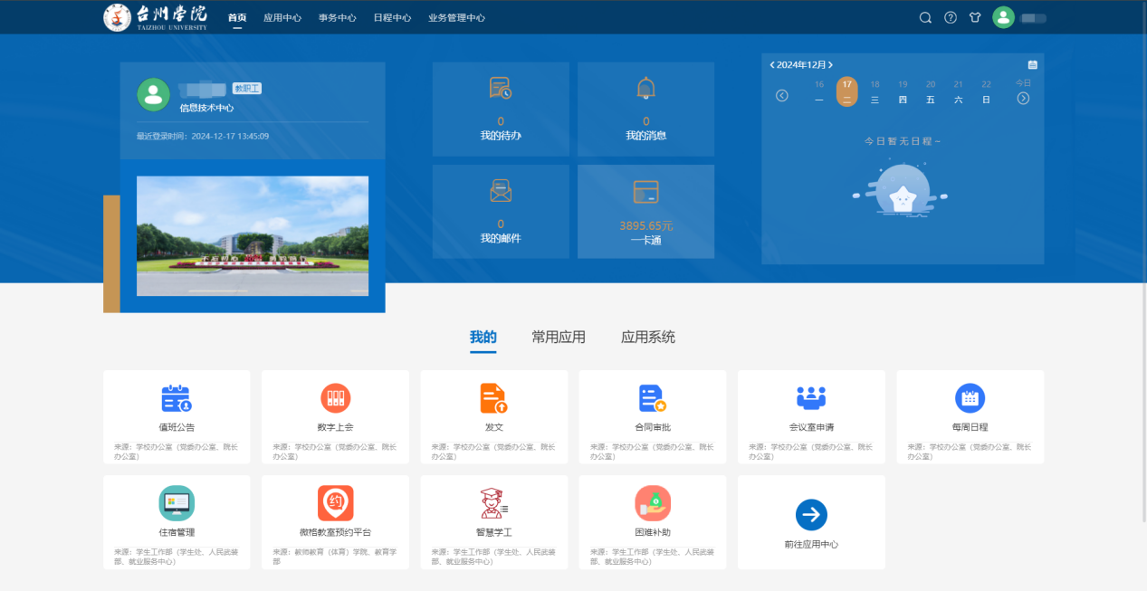The width and height of the screenshot is (1147, 591).
Task: Launch the 发文 document icon
Action: [493, 399]
